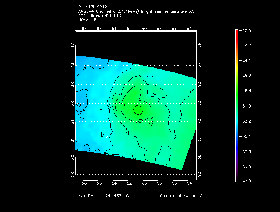Screen dimensions: 280x212
Task: Click the 42 latitude tick on the left axis
Action: [x=73, y=45]
